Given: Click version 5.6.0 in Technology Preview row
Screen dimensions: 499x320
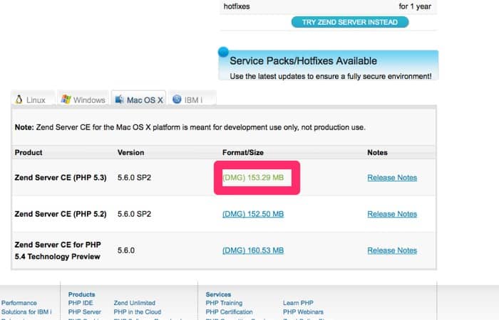Looking at the screenshot, I should [x=126, y=250].
